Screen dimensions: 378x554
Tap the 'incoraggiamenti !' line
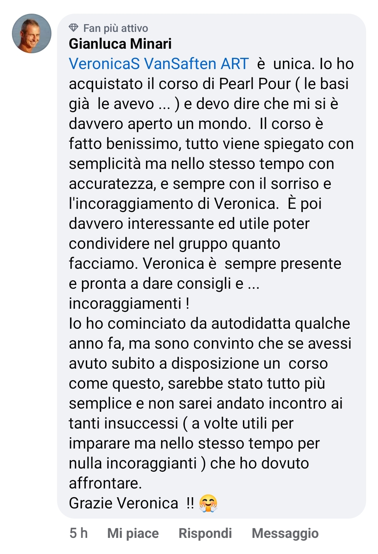129,304
